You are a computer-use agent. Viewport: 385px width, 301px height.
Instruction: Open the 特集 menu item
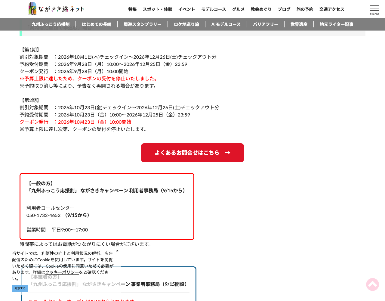point(133,9)
